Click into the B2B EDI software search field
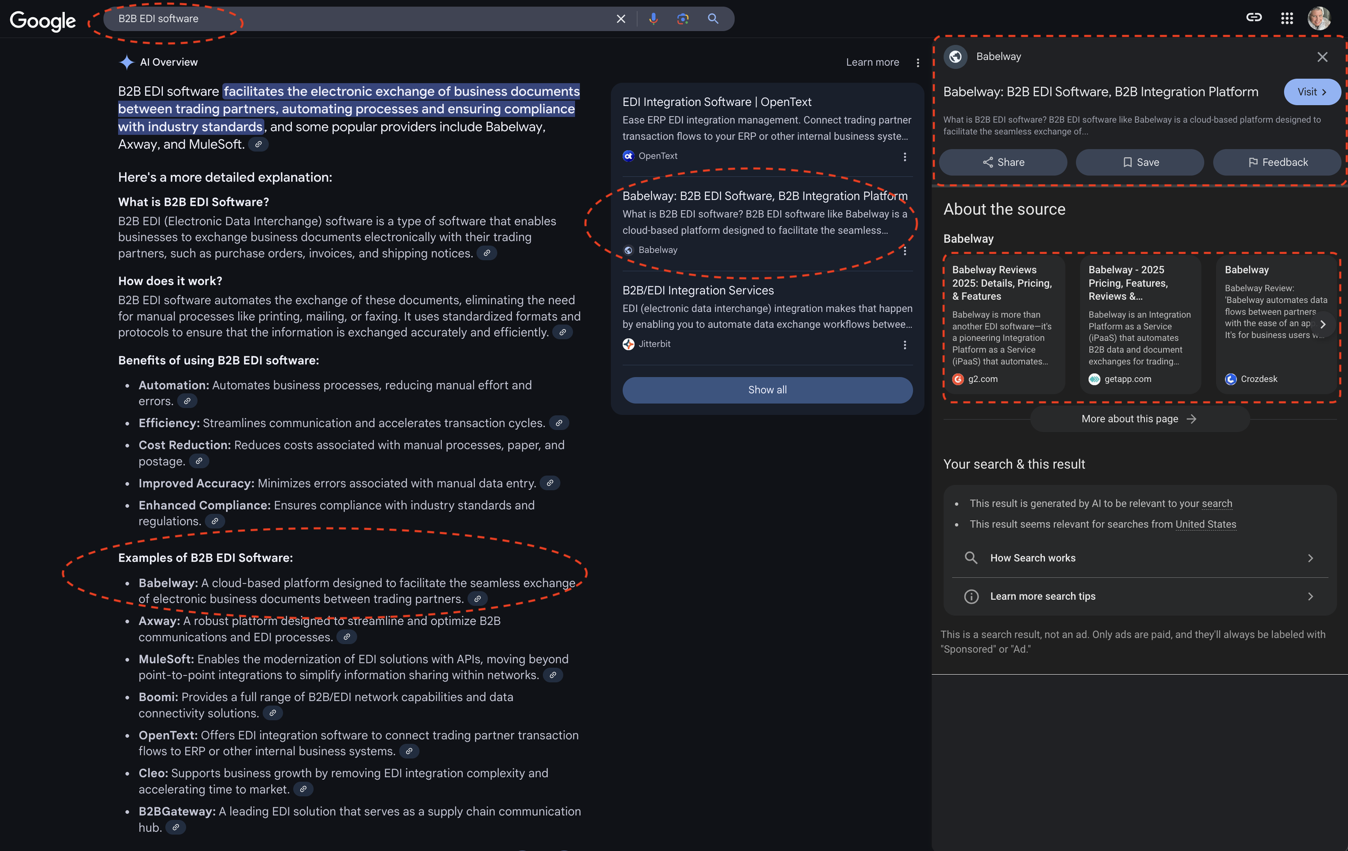The height and width of the screenshot is (851, 1348). point(358,18)
